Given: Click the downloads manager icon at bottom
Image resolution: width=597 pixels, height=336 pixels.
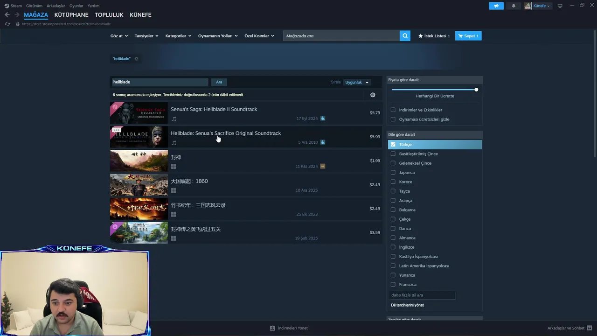Looking at the screenshot, I should coord(272,328).
